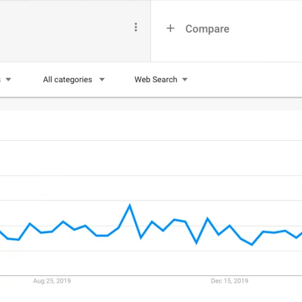Click the trend line point above Aug 25, 2019
302x302 pixels.
52,231
